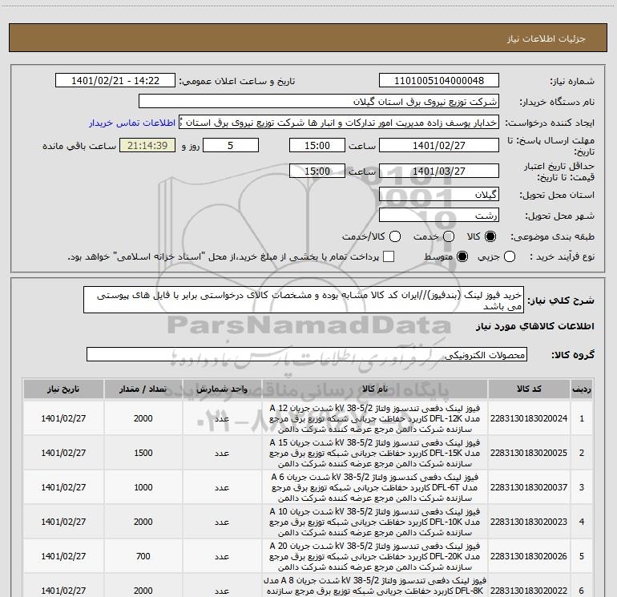This screenshot has width=617, height=597.
Task: Click the remaining time field 21:14:39
Action: (x=147, y=146)
